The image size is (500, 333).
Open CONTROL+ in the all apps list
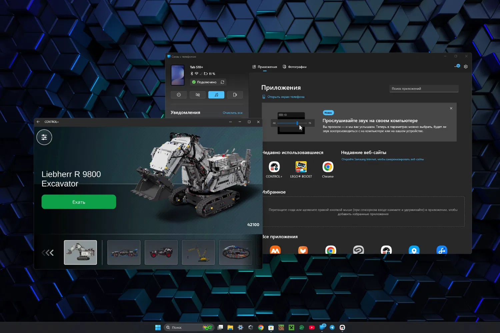pyautogui.click(x=386, y=250)
